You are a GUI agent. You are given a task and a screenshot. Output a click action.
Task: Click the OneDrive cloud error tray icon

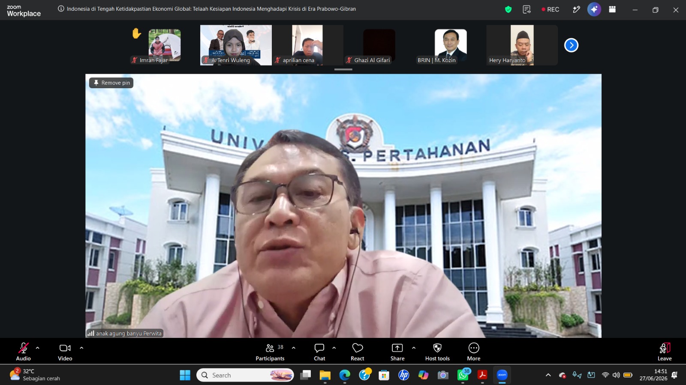(563, 375)
